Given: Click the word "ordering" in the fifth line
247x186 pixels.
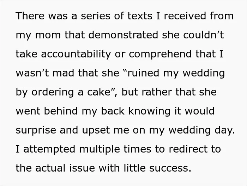Looking at the screenshot, I should tap(53, 92).
